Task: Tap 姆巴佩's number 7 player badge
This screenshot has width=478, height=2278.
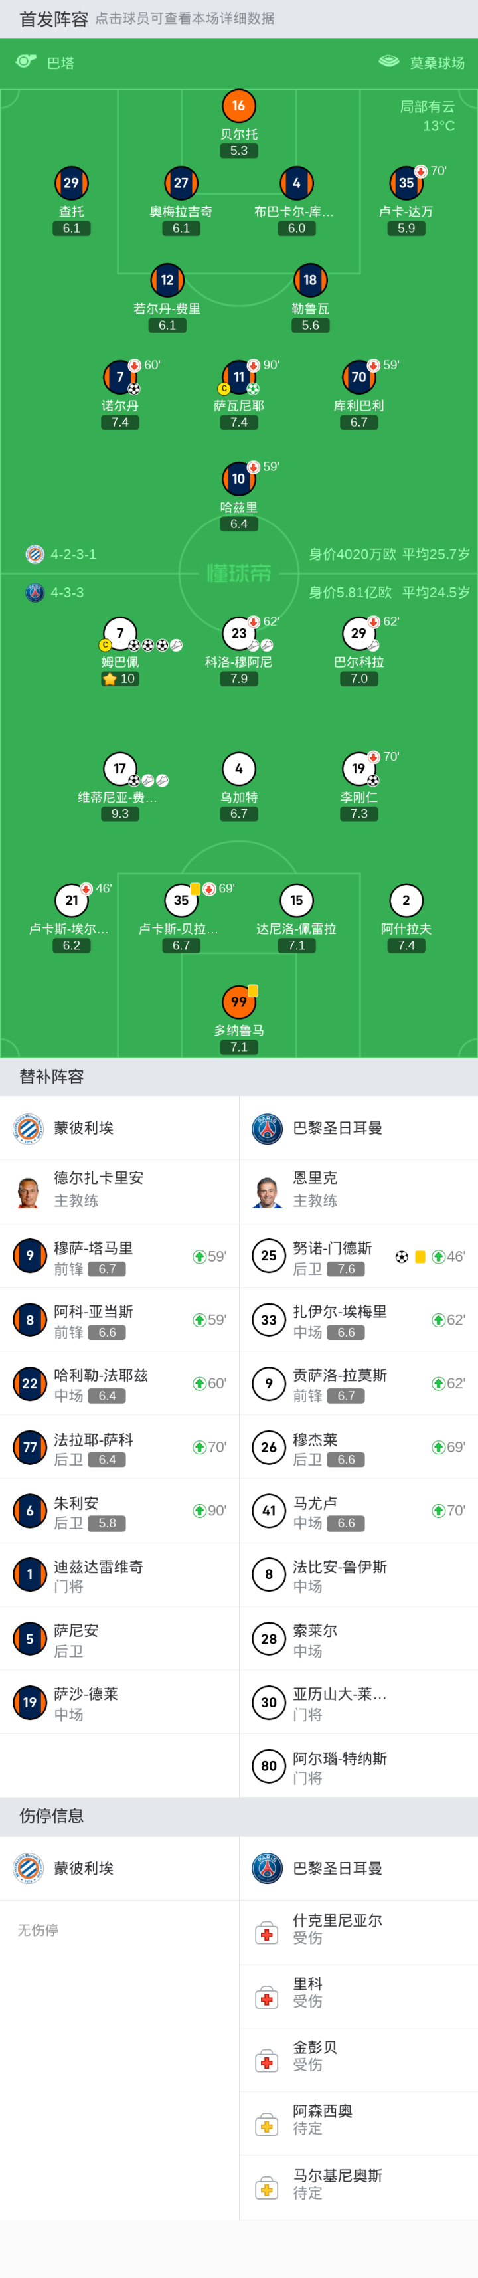Action: tap(120, 633)
